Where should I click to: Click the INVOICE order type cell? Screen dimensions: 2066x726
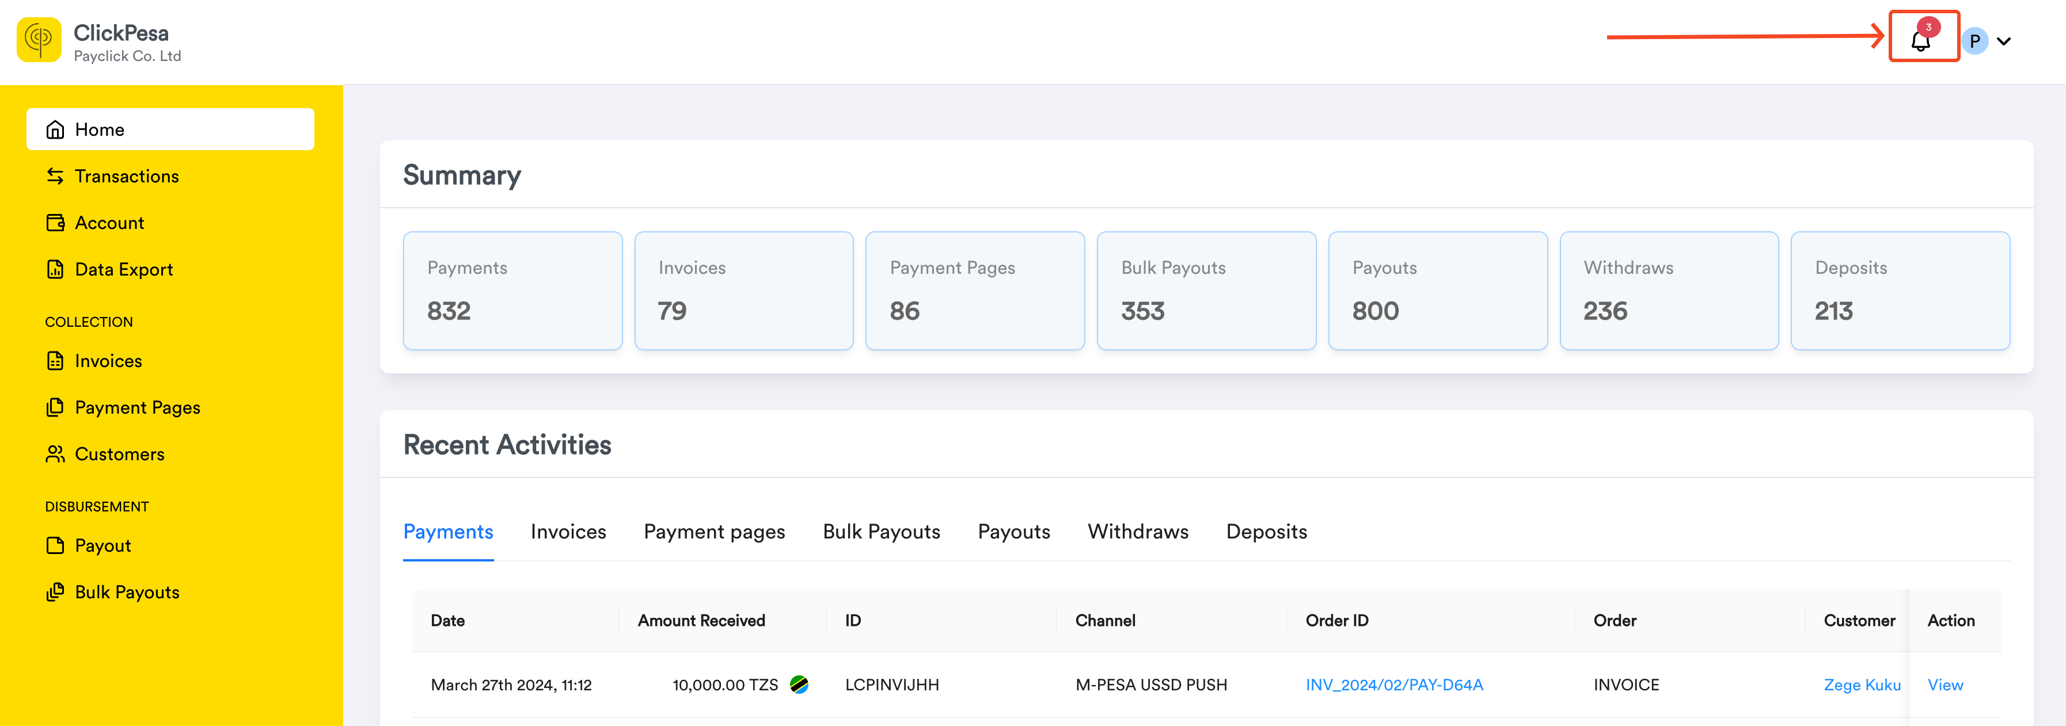(x=1626, y=685)
